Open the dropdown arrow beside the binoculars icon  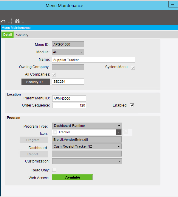pyautogui.click(x=23, y=23)
